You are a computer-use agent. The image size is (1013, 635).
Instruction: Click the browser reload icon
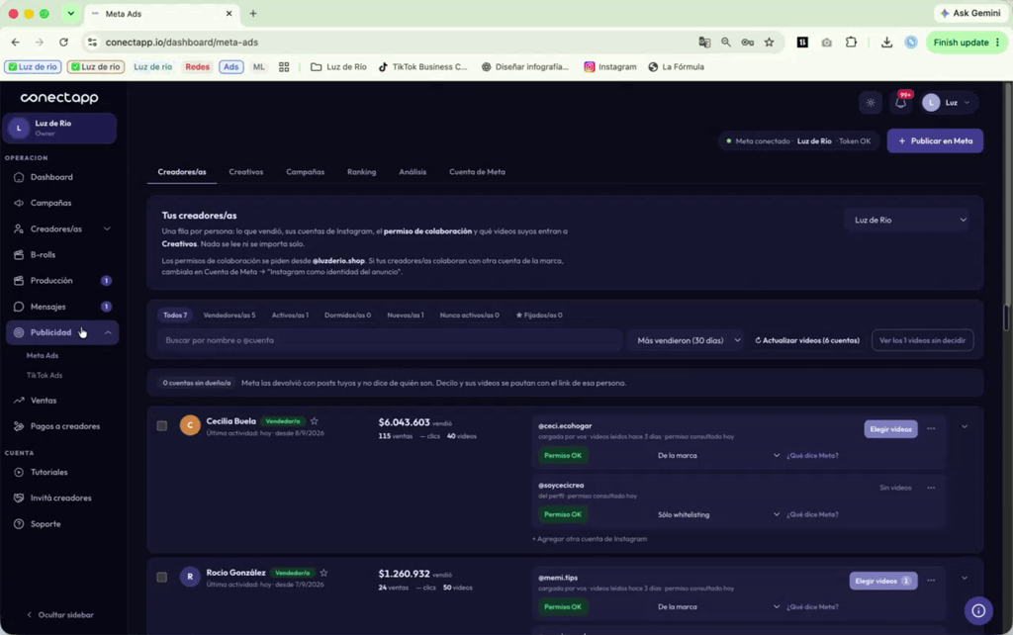[63, 42]
